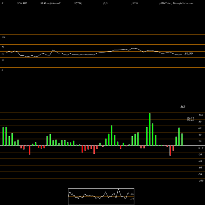Click the 'SI & MR' header text
Image resolution: width=205 pixels, height=205 pixels.
pos(22,3)
